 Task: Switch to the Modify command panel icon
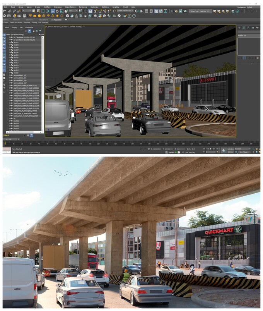point(244,28)
